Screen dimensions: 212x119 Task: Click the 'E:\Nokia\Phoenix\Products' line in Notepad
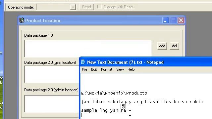[x=114, y=93]
